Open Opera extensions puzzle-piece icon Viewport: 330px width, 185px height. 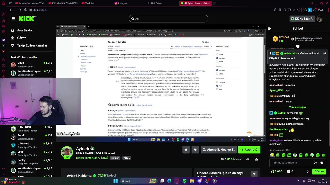pos(305,10)
